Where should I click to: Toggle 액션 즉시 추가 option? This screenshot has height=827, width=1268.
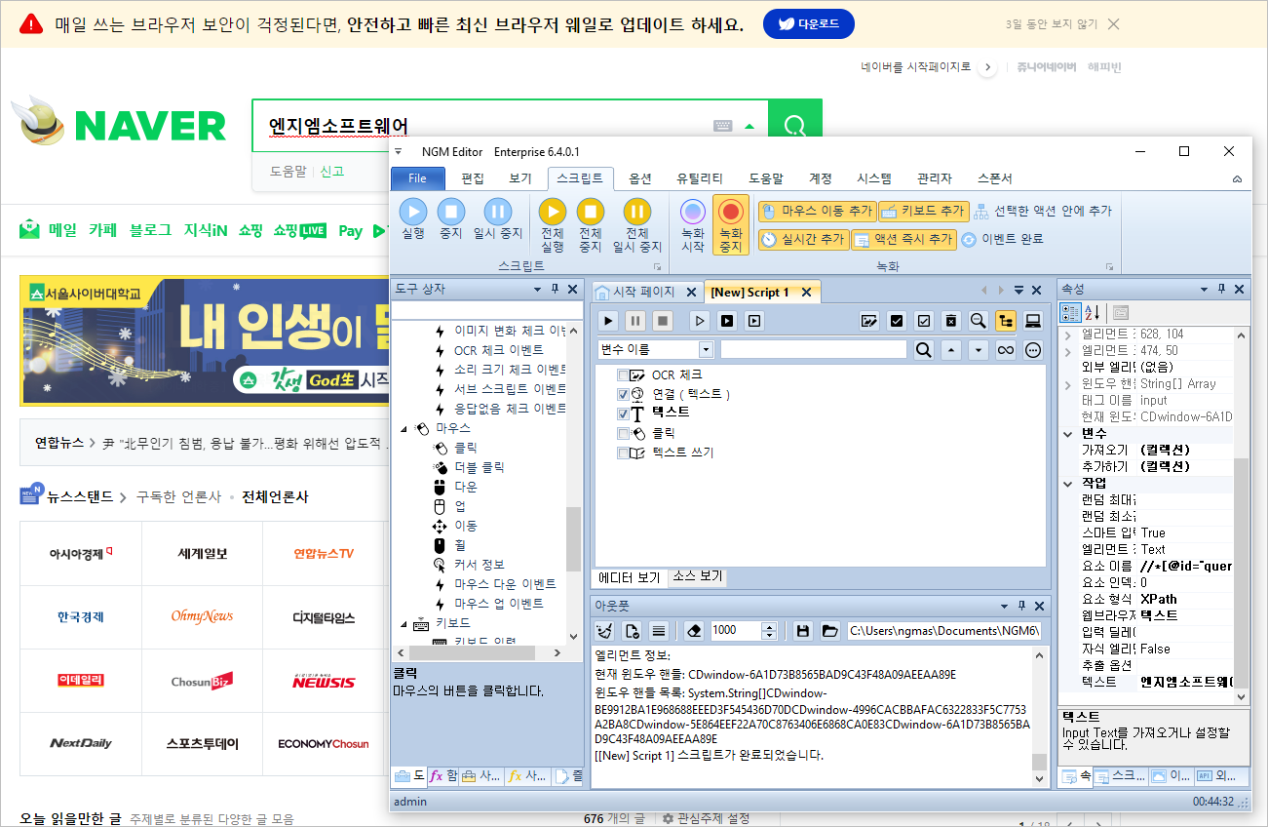(903, 239)
